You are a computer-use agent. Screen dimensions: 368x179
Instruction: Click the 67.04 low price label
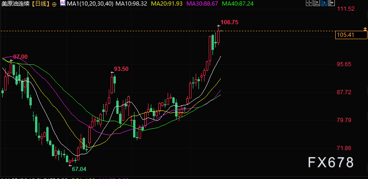point(79,169)
